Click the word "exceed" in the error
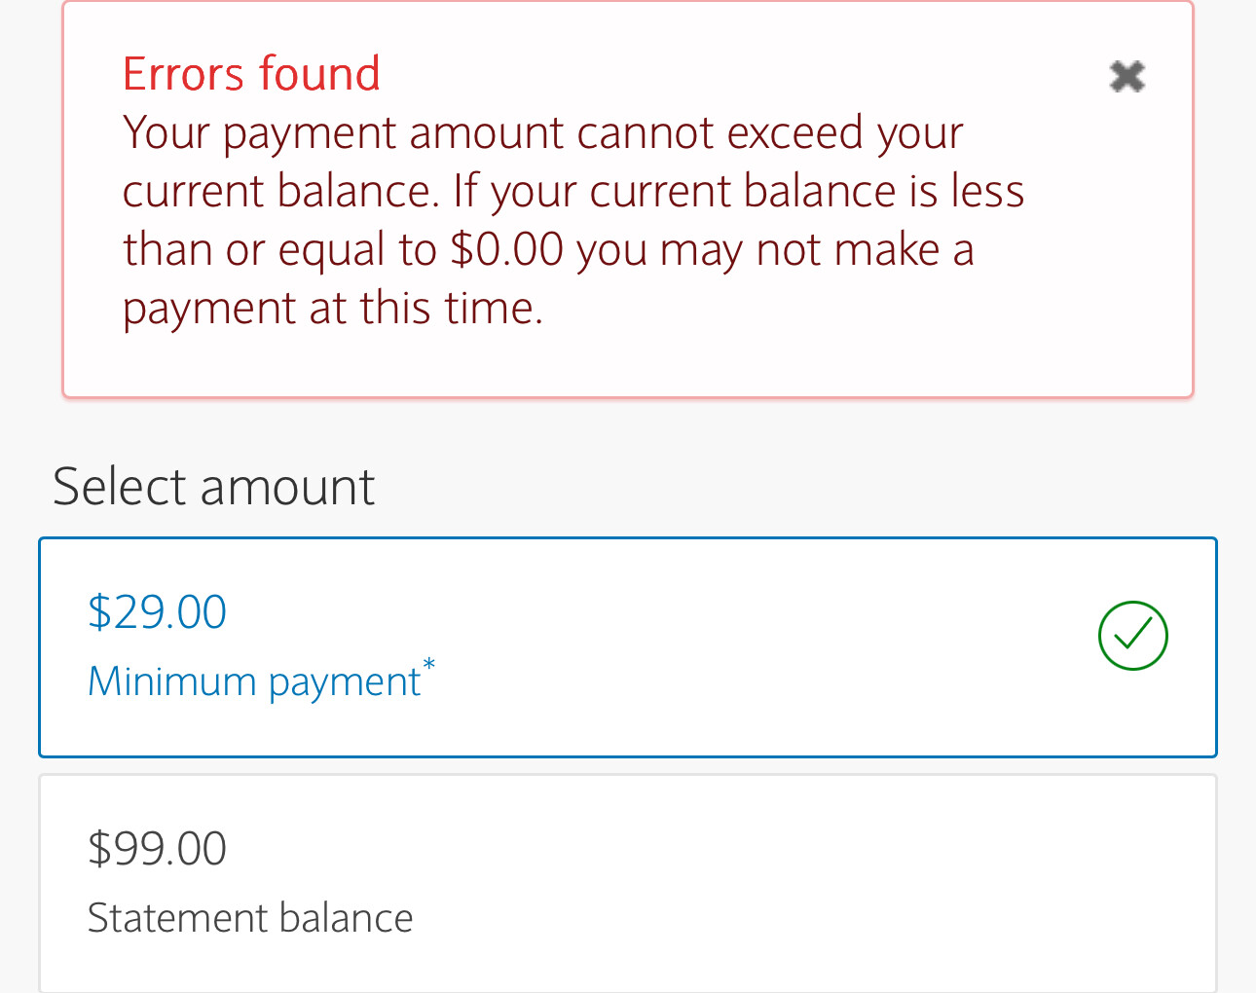The height and width of the screenshot is (993, 1256). pos(794,133)
